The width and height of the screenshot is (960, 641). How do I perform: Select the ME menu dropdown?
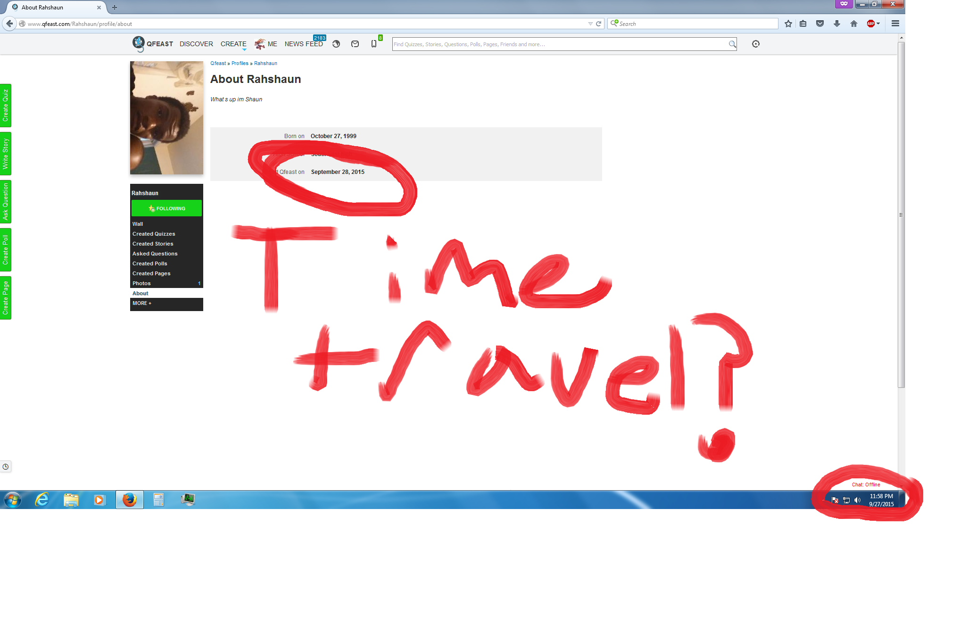pos(272,44)
